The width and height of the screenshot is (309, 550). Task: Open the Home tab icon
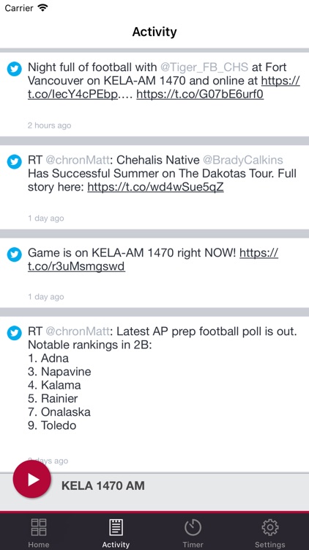(x=39, y=527)
